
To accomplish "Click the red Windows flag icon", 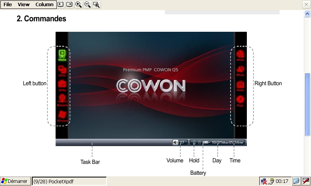I will pos(62,116).
